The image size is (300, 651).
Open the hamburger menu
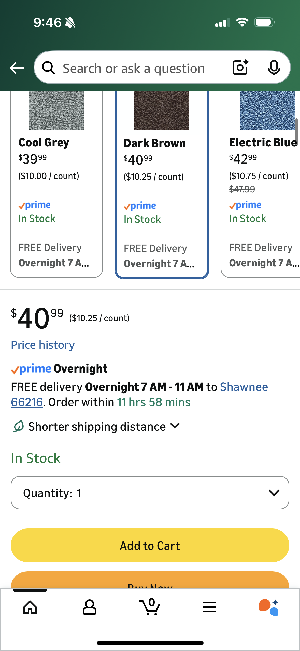tap(209, 607)
